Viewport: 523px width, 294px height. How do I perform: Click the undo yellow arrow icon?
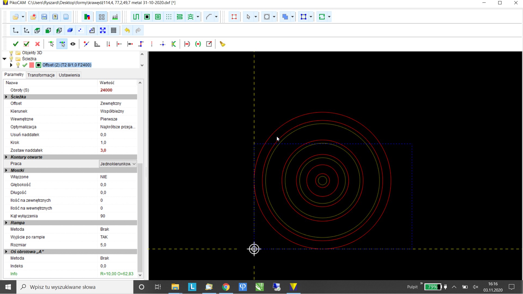(x=127, y=30)
